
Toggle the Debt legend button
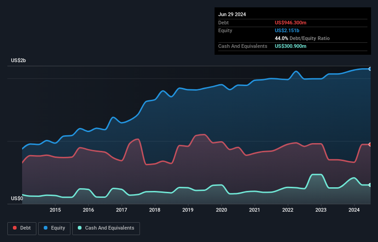22,228
